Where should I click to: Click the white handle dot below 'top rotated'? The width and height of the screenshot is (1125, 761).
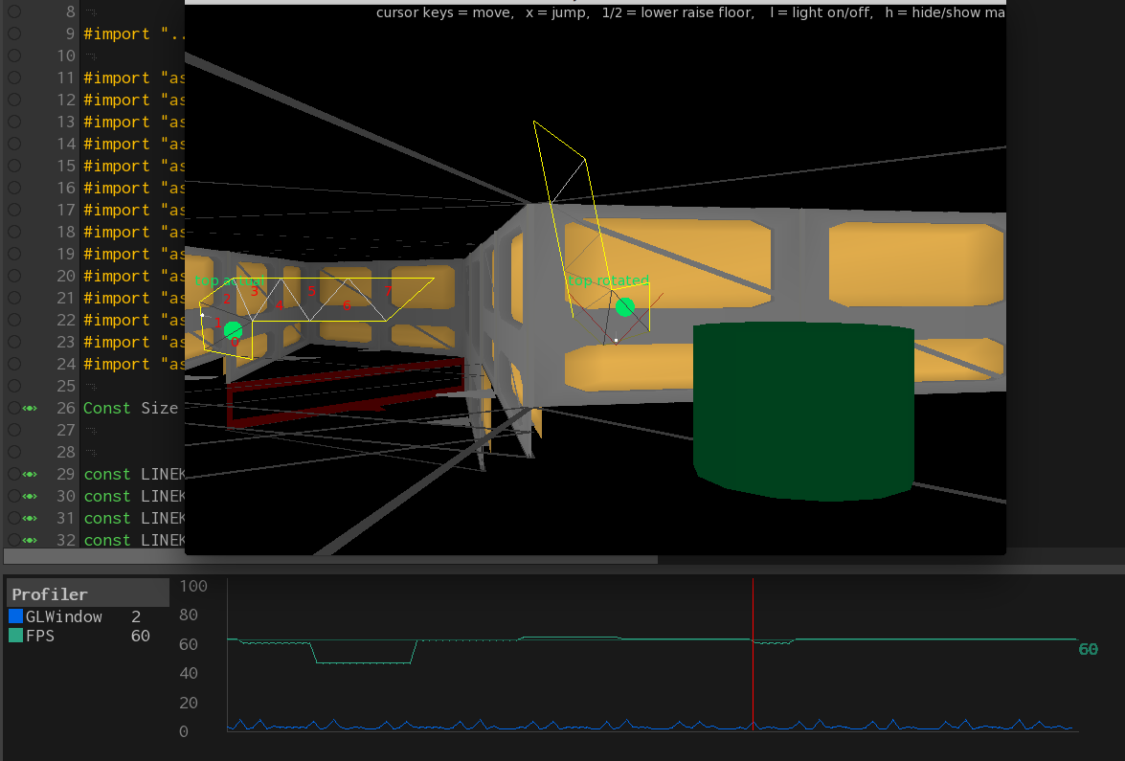coord(617,340)
